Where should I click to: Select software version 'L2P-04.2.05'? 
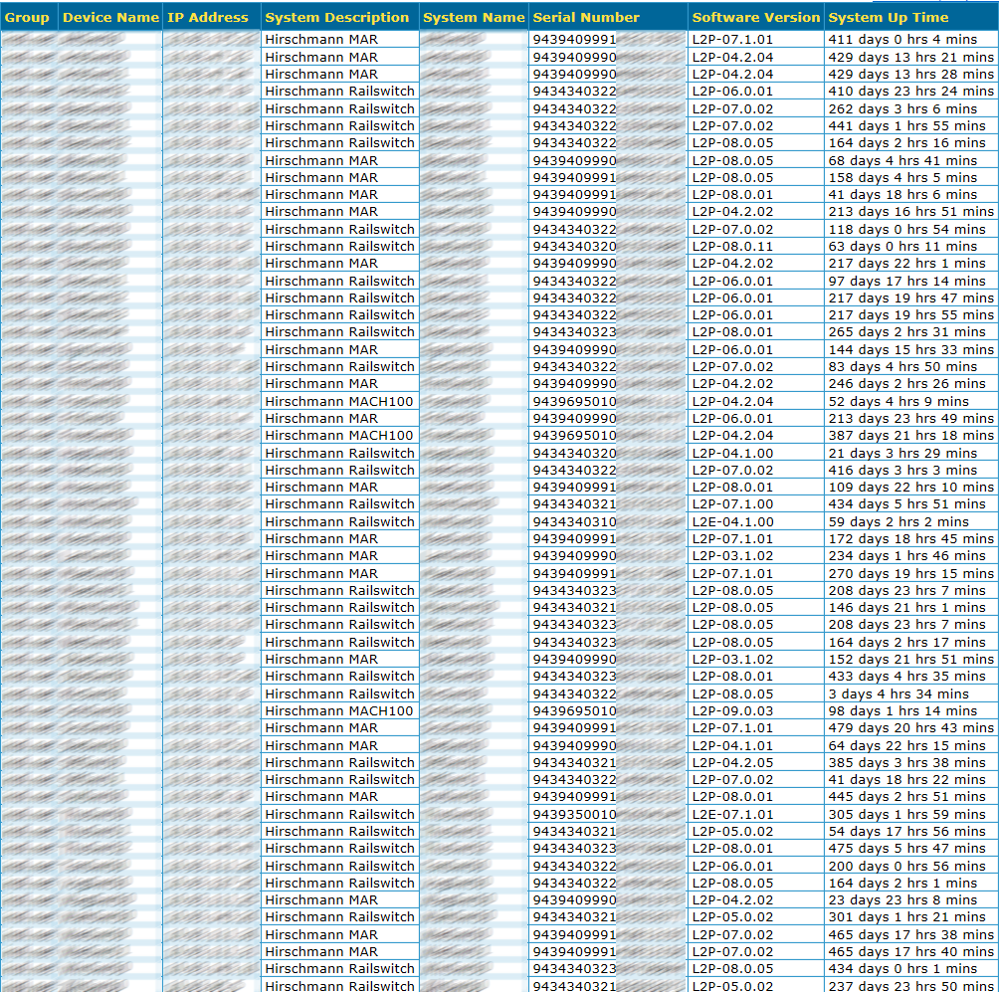[732, 762]
